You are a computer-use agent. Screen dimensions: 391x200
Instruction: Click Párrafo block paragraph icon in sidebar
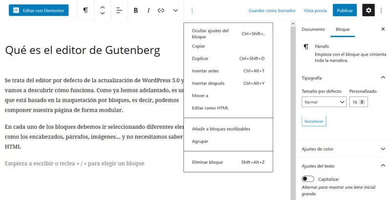tap(306, 46)
